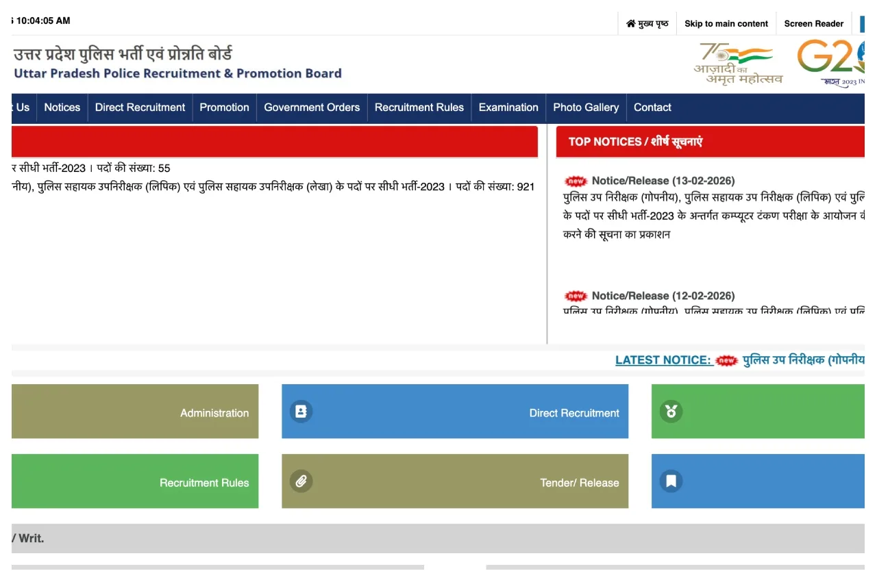
Task: Click new badge beside 13-02-2026 notice
Action: click(x=576, y=181)
